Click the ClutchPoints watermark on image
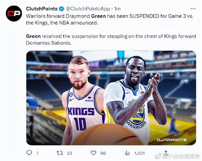Image resolution: width=202 pixels, height=161 pixels. [171, 140]
